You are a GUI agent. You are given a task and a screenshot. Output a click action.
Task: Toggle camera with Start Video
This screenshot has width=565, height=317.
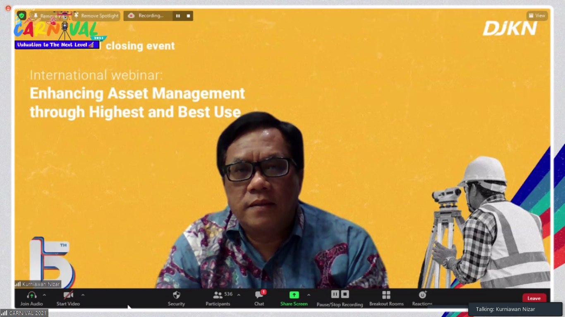click(x=68, y=295)
